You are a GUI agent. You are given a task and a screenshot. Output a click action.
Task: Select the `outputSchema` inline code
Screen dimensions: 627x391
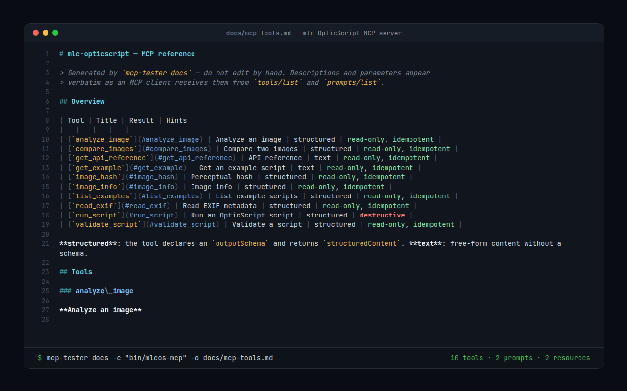tap(241, 243)
